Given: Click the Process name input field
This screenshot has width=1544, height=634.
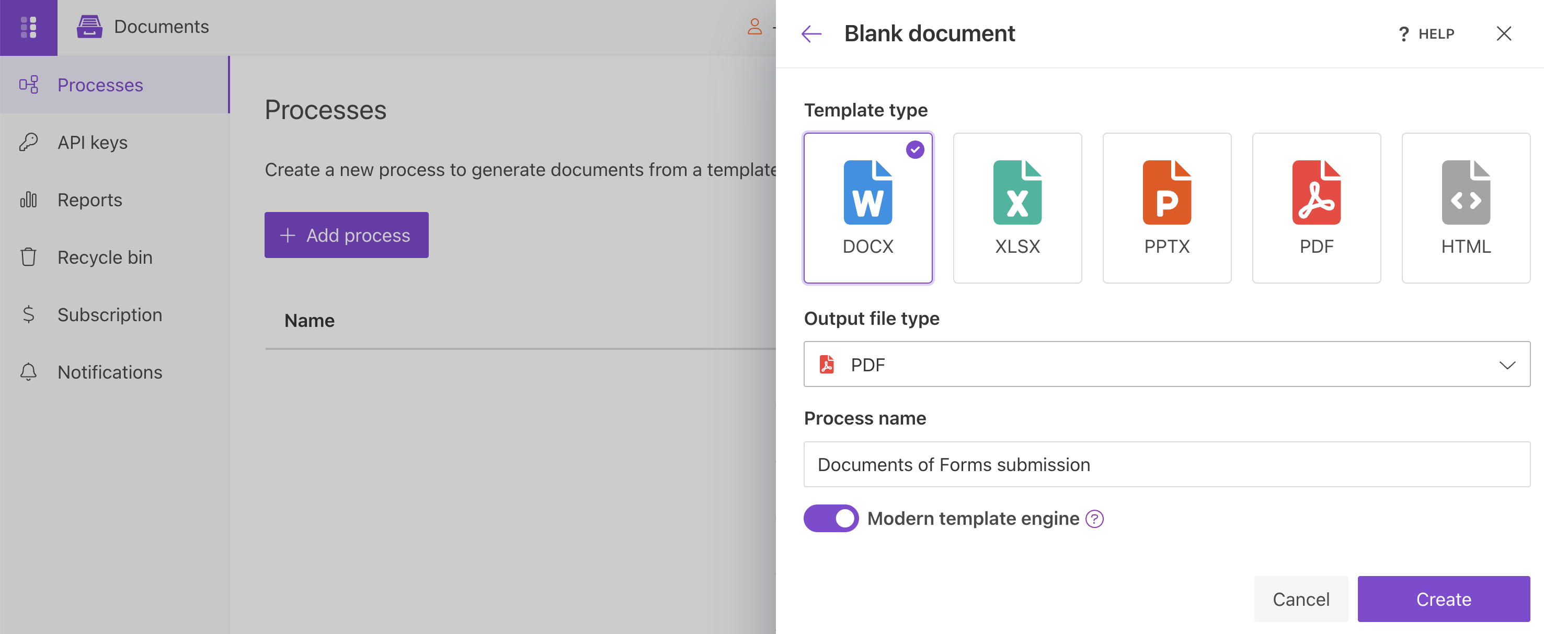Looking at the screenshot, I should pyautogui.click(x=1166, y=464).
